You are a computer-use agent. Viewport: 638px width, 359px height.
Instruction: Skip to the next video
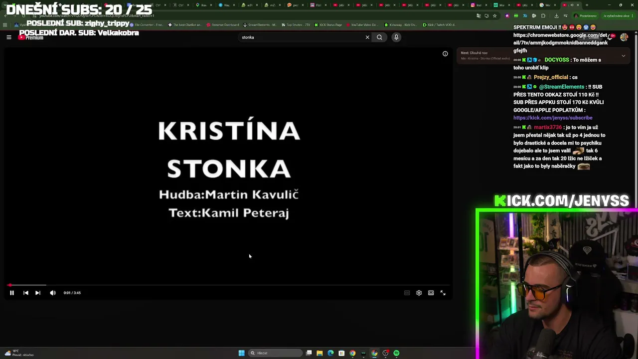tap(38, 293)
